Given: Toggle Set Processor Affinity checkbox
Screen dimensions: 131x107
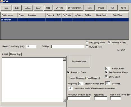Looking at the screenshot, I should pyautogui.click(x=106, y=72).
